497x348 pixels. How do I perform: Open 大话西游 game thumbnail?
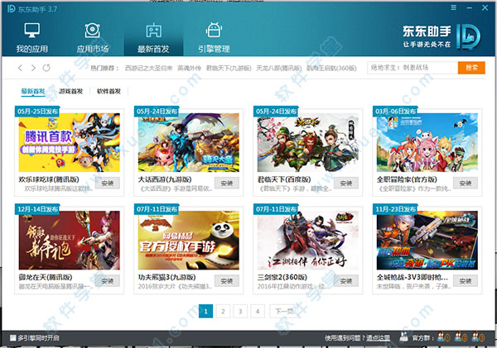tap(189, 143)
